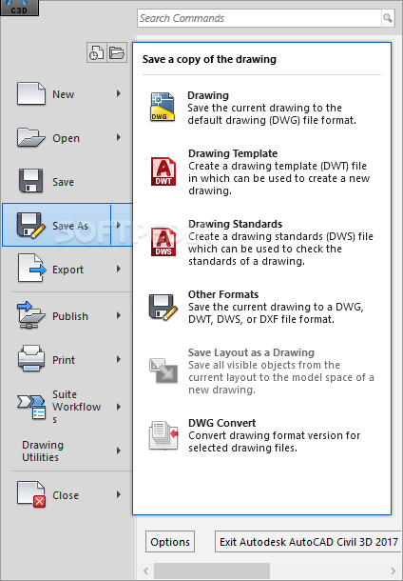
Task: Choose the Export menu label
Action: [x=67, y=270]
